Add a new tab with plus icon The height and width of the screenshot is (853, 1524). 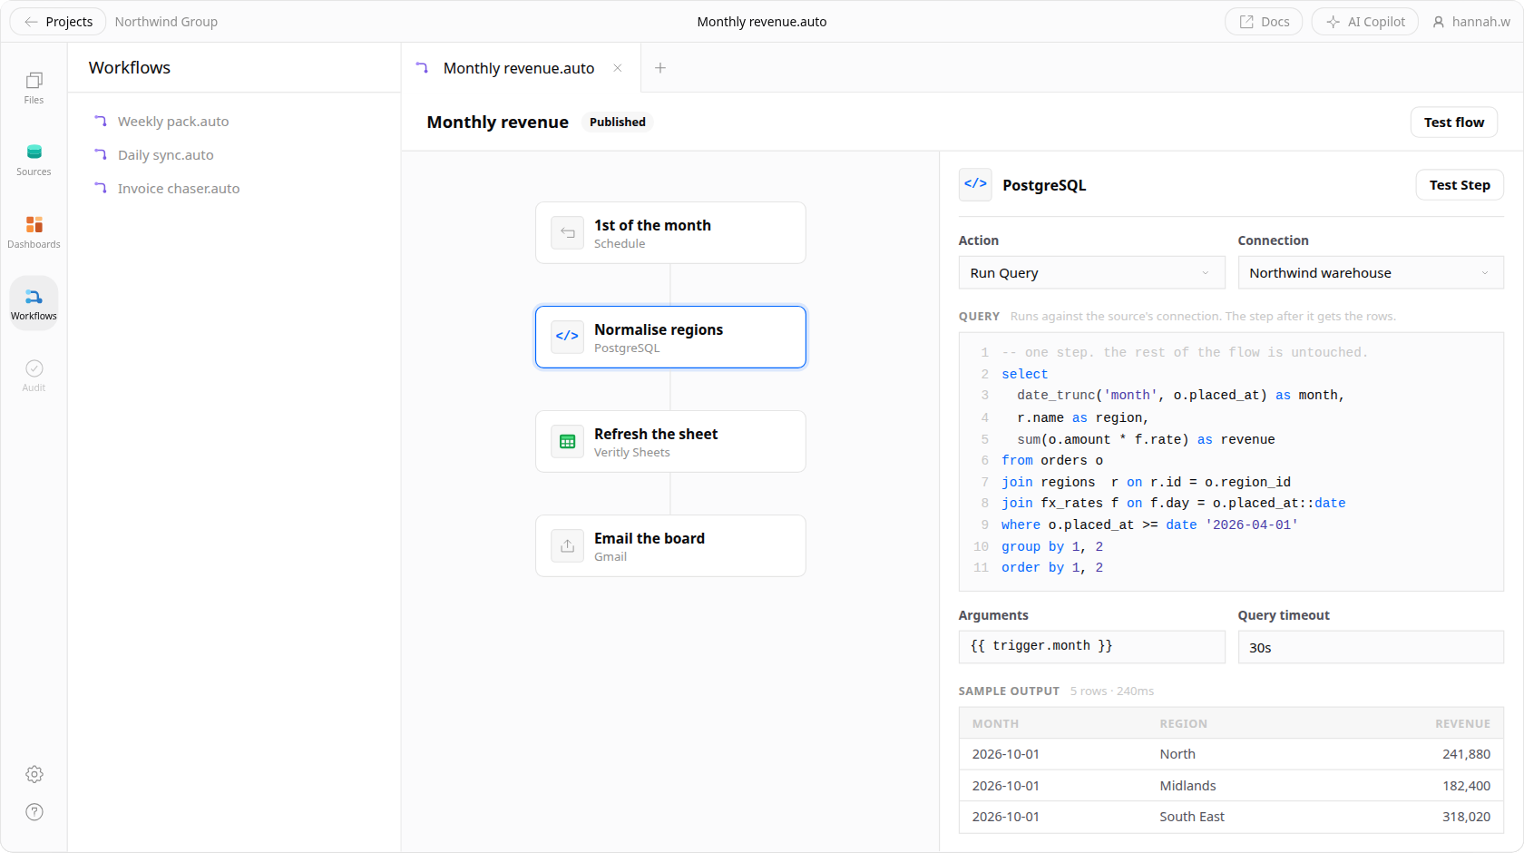coord(660,68)
